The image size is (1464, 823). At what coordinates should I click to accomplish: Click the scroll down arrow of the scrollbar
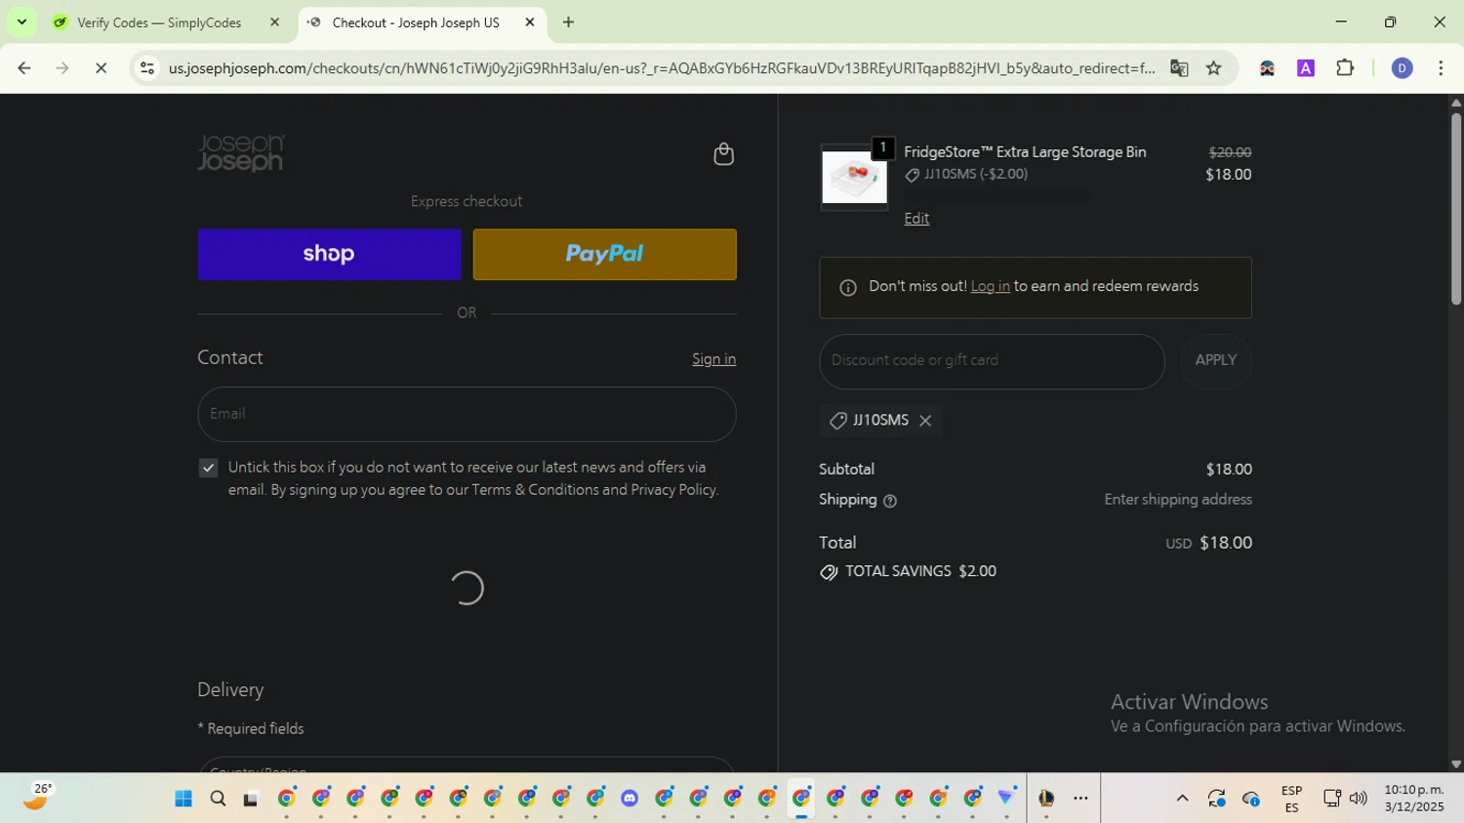click(x=1456, y=764)
